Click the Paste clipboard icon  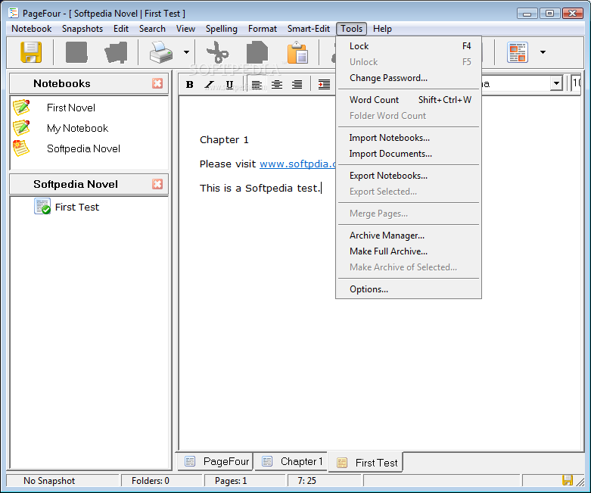297,52
